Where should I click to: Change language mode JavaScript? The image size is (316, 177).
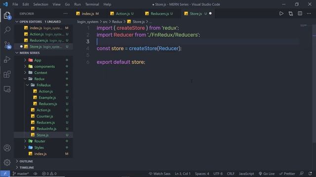click(246, 174)
